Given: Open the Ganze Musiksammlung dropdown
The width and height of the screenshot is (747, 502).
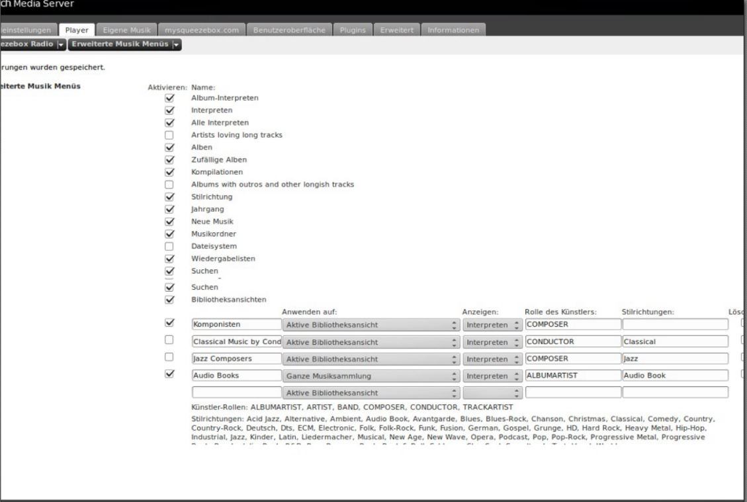Looking at the screenshot, I should 371,376.
